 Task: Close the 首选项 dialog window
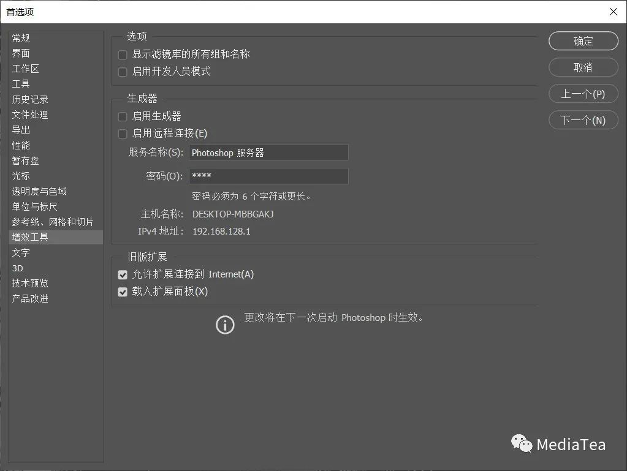(x=614, y=12)
